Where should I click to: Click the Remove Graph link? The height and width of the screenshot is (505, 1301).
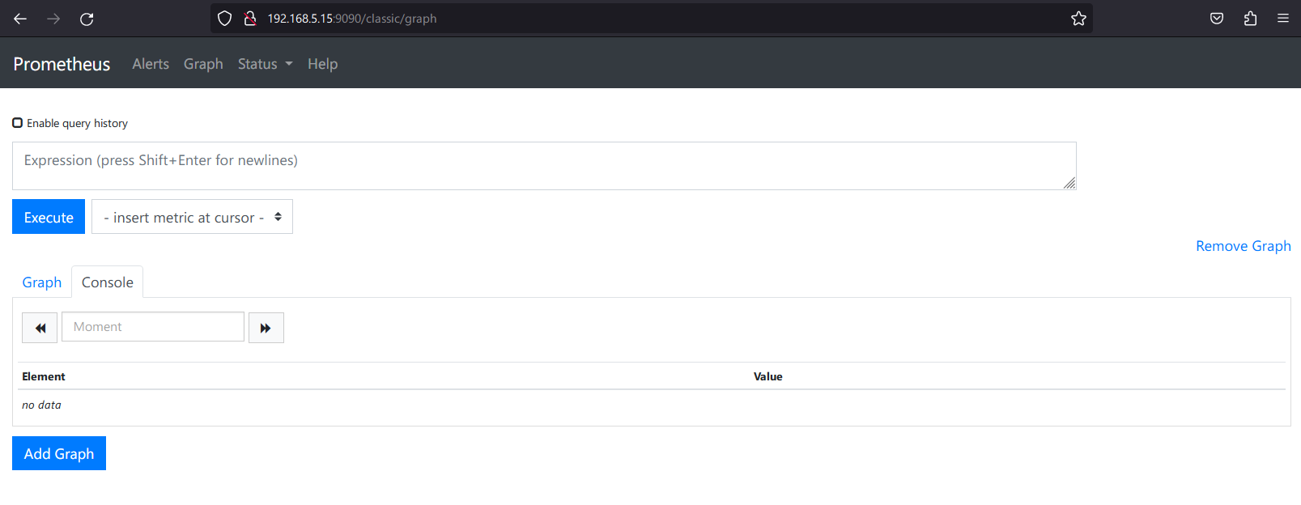click(1243, 246)
